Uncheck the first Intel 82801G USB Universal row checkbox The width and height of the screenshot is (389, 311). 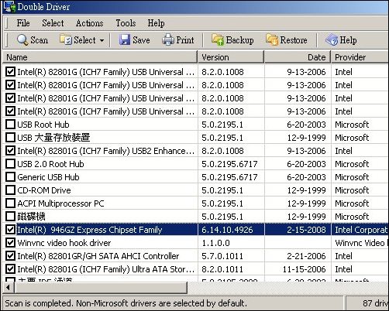click(x=10, y=72)
